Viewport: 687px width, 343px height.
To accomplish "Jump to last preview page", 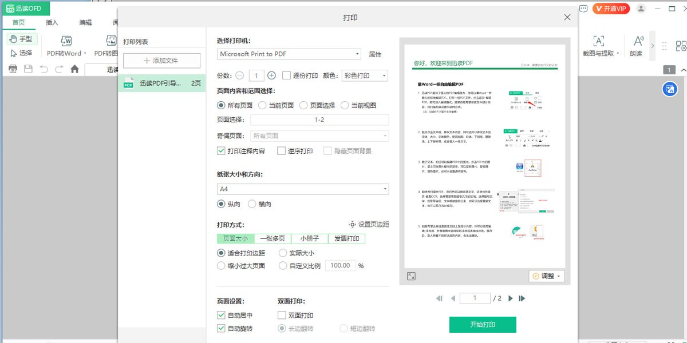I will [522, 298].
